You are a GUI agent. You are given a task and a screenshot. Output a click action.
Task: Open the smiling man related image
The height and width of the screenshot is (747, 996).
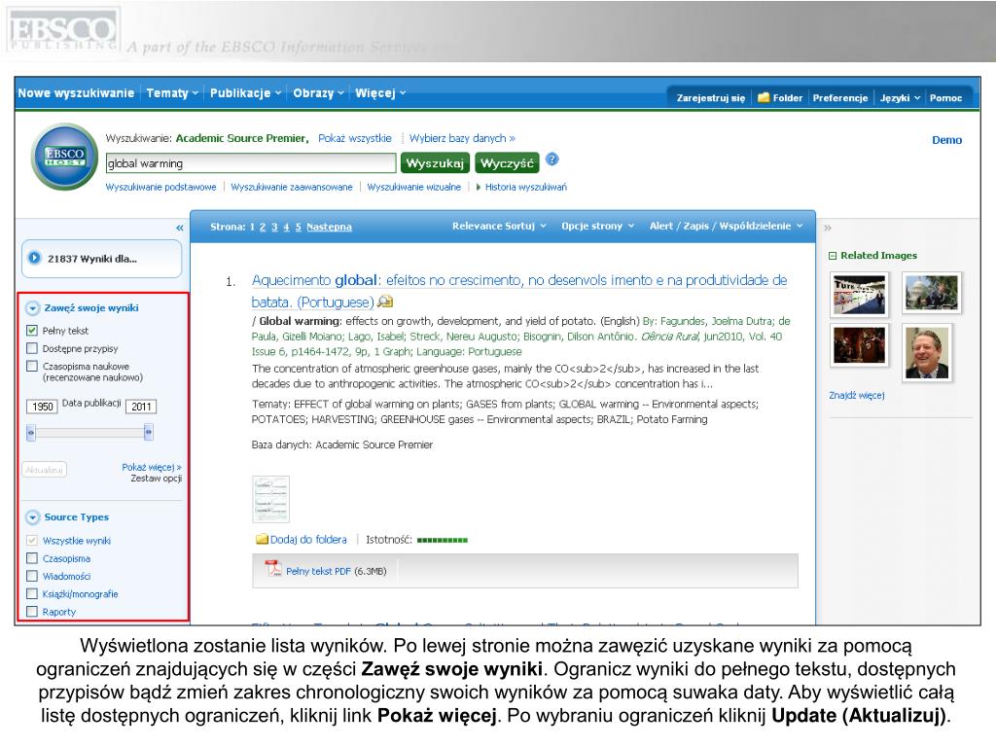pos(927,353)
